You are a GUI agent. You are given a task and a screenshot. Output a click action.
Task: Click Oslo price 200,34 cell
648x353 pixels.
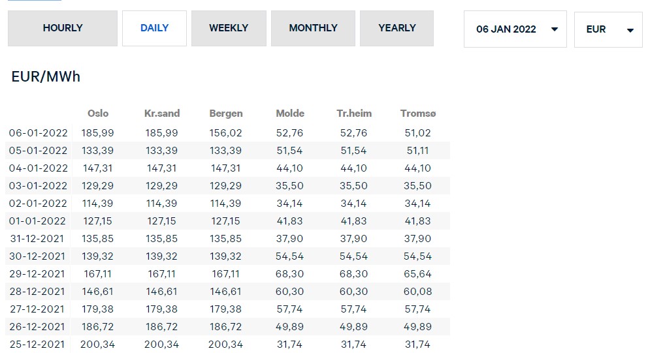click(98, 345)
